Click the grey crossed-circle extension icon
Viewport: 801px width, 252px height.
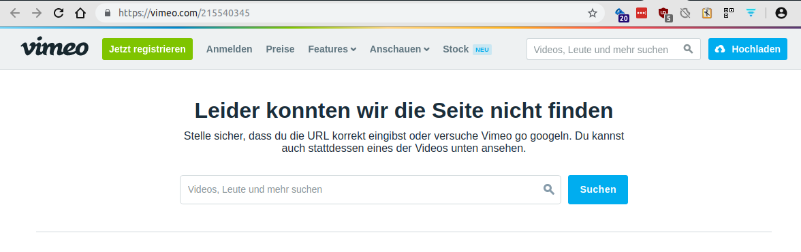point(685,14)
